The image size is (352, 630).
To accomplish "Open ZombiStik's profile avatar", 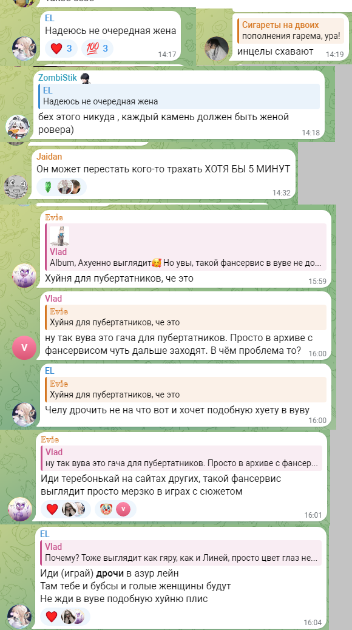I will tap(17, 126).
